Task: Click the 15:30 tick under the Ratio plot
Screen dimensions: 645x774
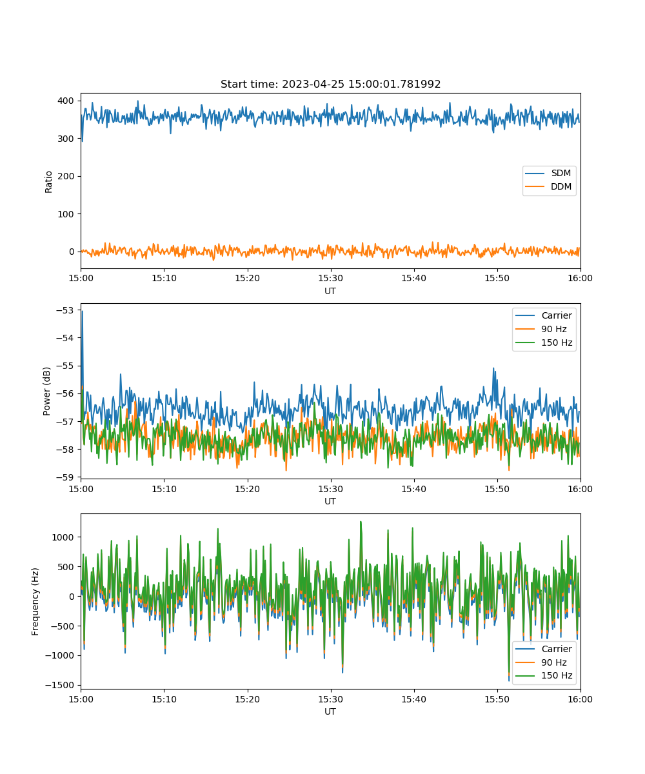Action: (330, 278)
